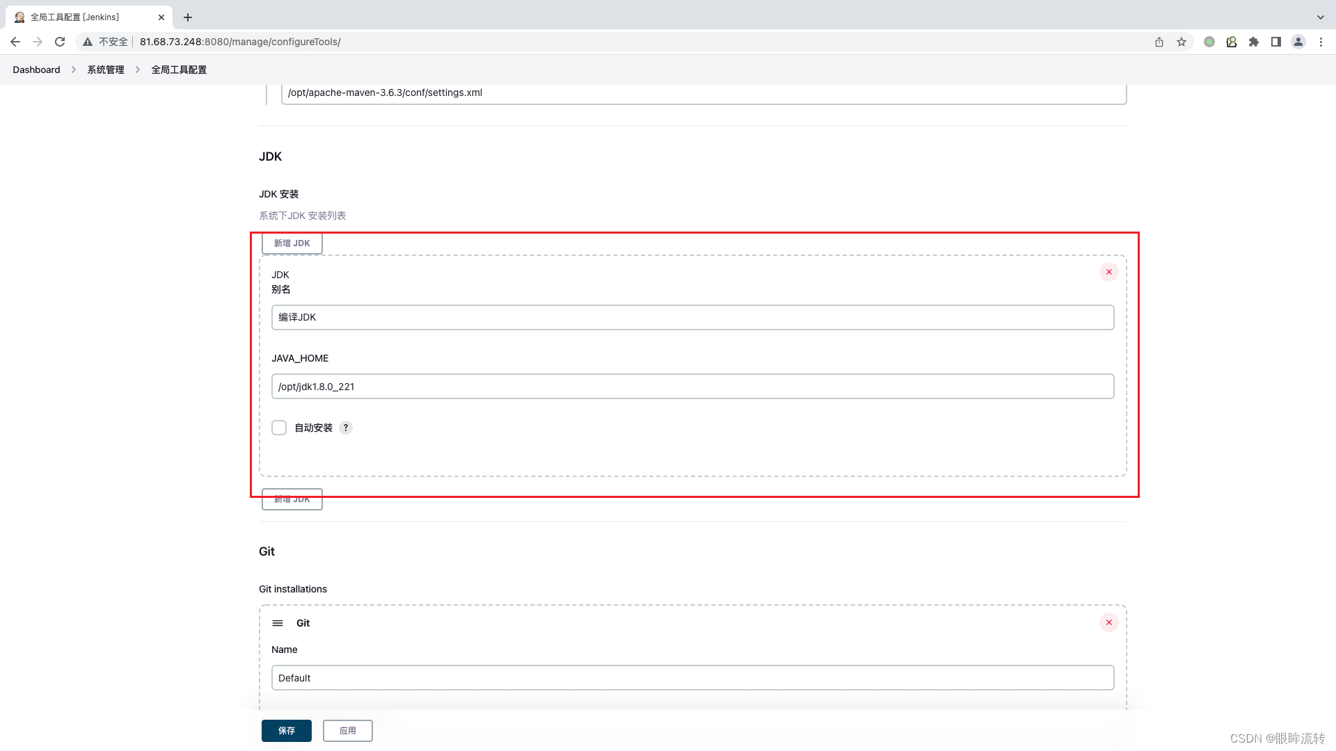1336x751 pixels.
Task: Click the JDK 安装 label
Action: pos(278,194)
